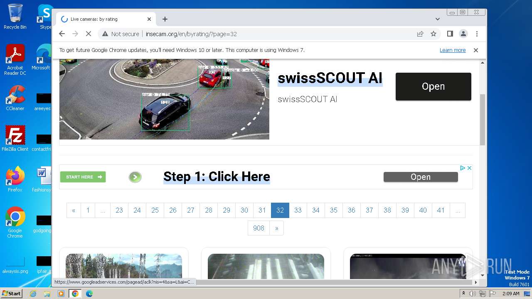
Task: Click the swissSCOUT AI Open button
Action: point(433,86)
